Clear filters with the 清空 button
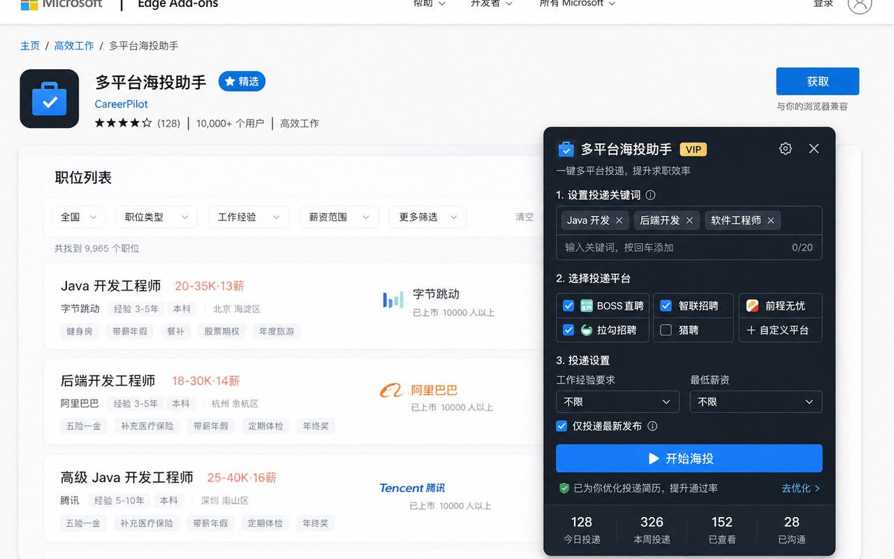Viewport: 894px width, 559px height. [x=525, y=217]
